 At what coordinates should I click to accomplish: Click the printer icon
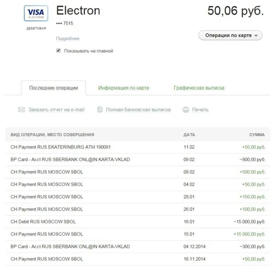point(186,110)
